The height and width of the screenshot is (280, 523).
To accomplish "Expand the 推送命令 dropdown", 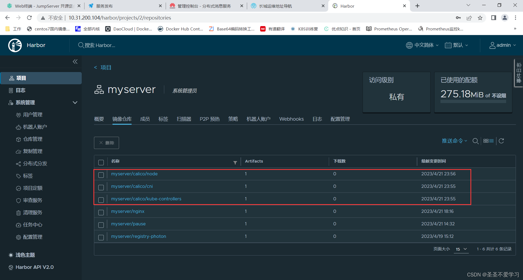I will coord(454,141).
